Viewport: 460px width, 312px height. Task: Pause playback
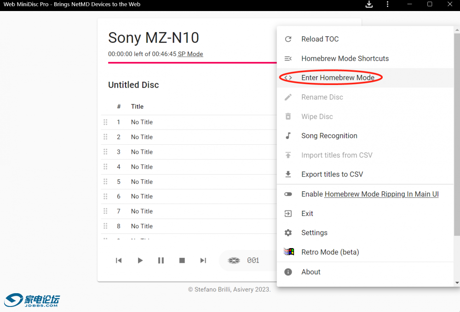point(161,261)
